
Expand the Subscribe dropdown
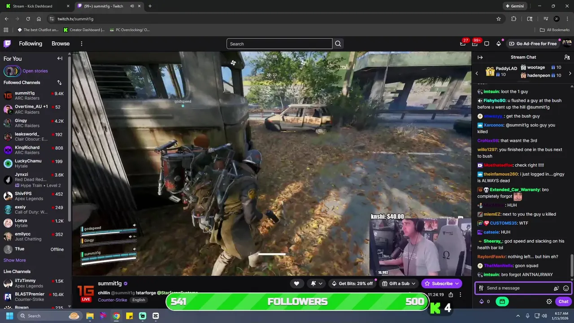457,284
